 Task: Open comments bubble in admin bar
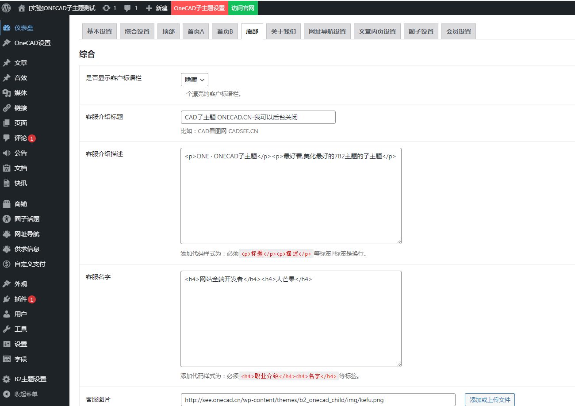click(127, 8)
